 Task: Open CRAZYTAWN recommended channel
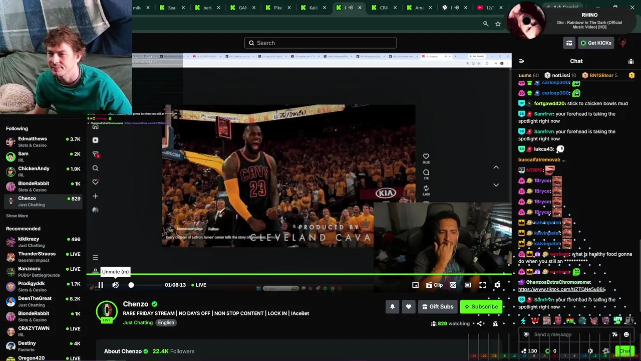point(43,331)
